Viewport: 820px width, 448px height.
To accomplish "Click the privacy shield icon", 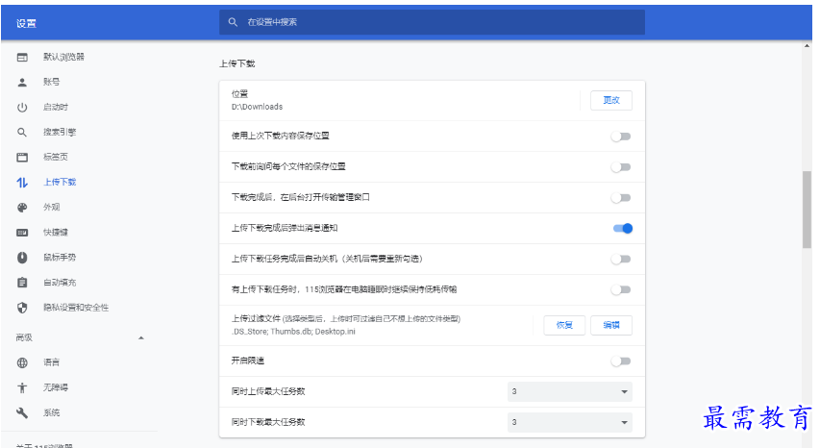I will [x=22, y=308].
